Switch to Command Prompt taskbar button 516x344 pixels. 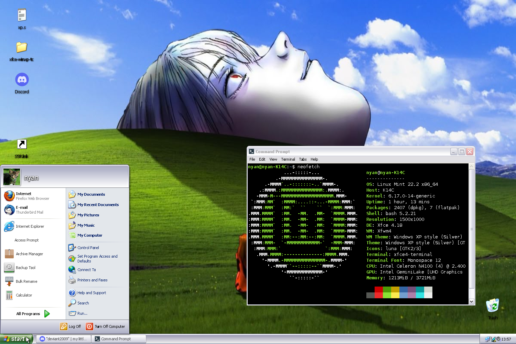(119, 339)
